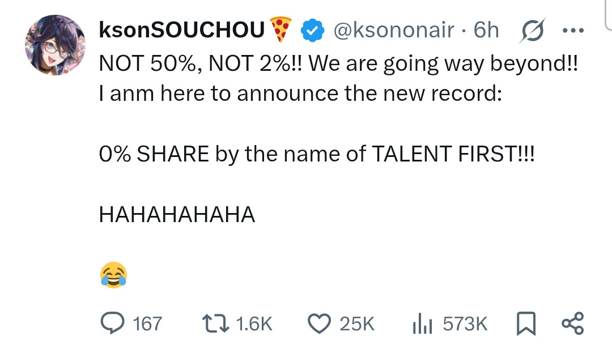Viewport: 612px width, 353px height.
Task: Click the Grok slashed-circle icon
Action: [x=533, y=31]
